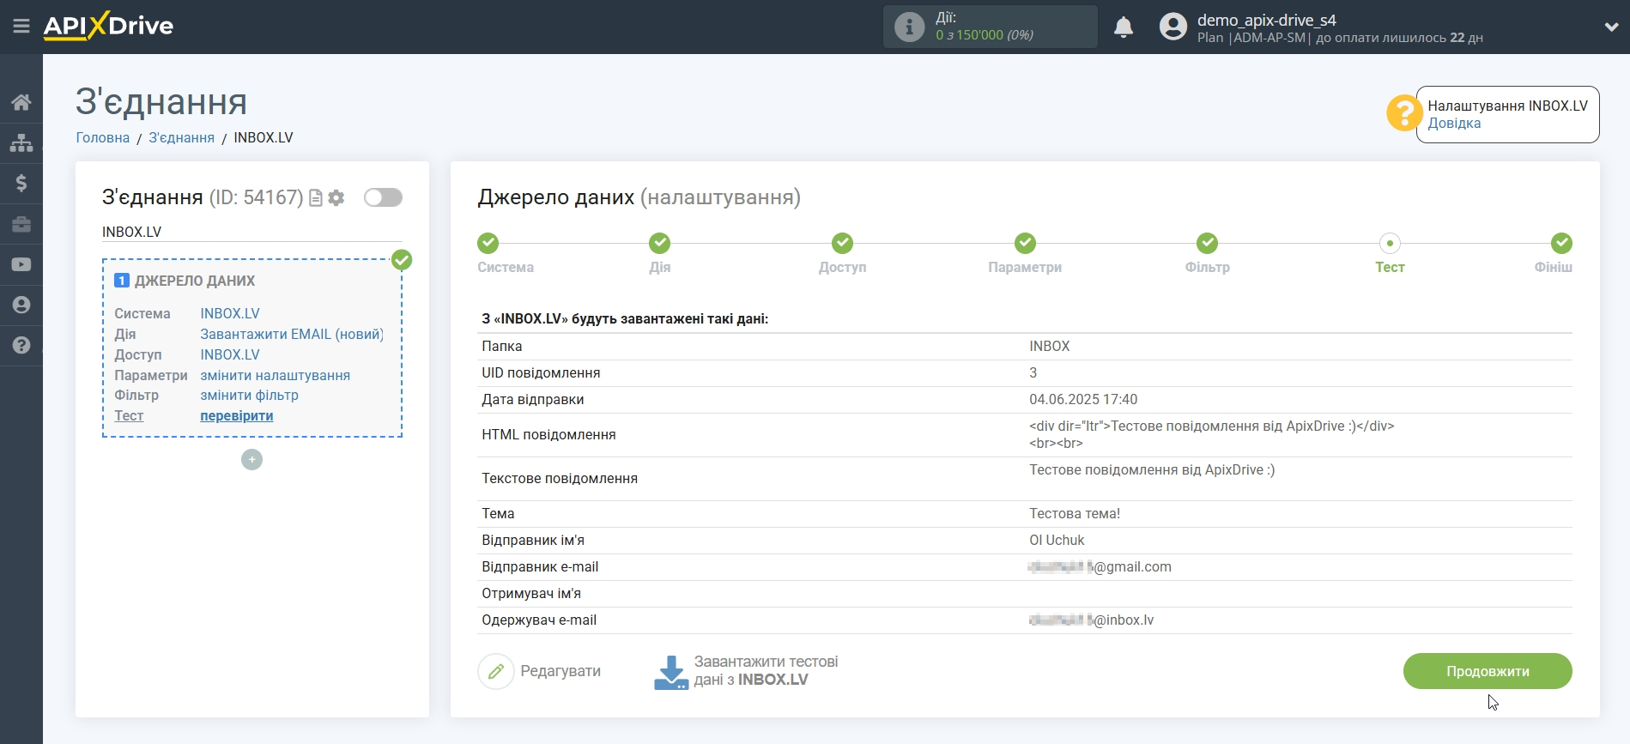Open the briefcase sidebar icon
This screenshot has height=744, width=1630.
(21, 224)
